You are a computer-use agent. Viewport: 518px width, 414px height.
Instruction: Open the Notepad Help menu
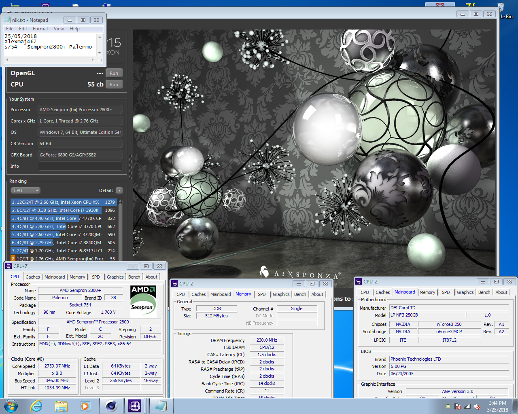point(74,29)
